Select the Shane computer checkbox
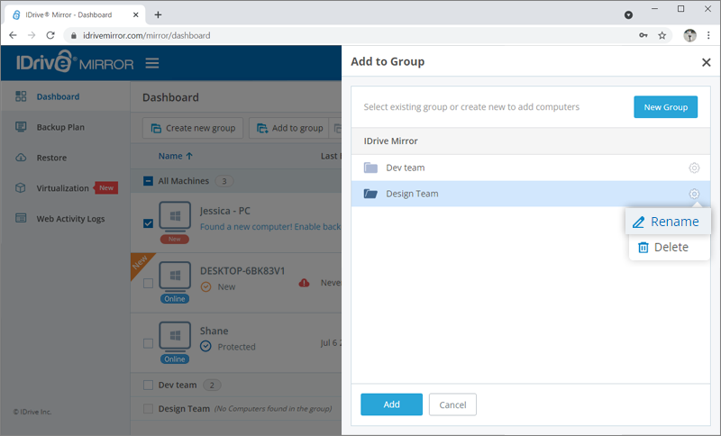Screen dimensions: 721x436 pyautogui.click(x=149, y=343)
